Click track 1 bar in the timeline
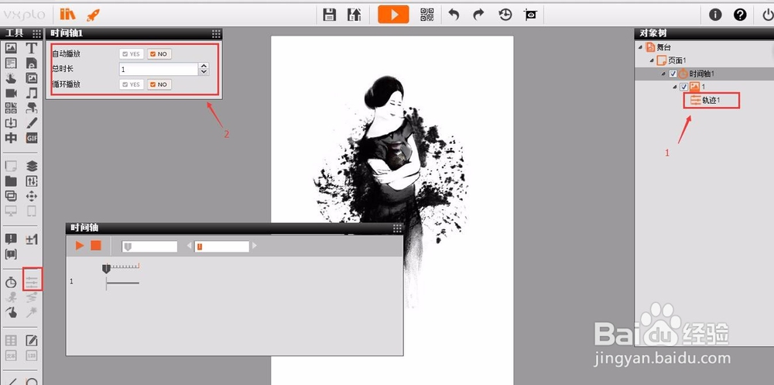774x385 pixels. [x=122, y=283]
